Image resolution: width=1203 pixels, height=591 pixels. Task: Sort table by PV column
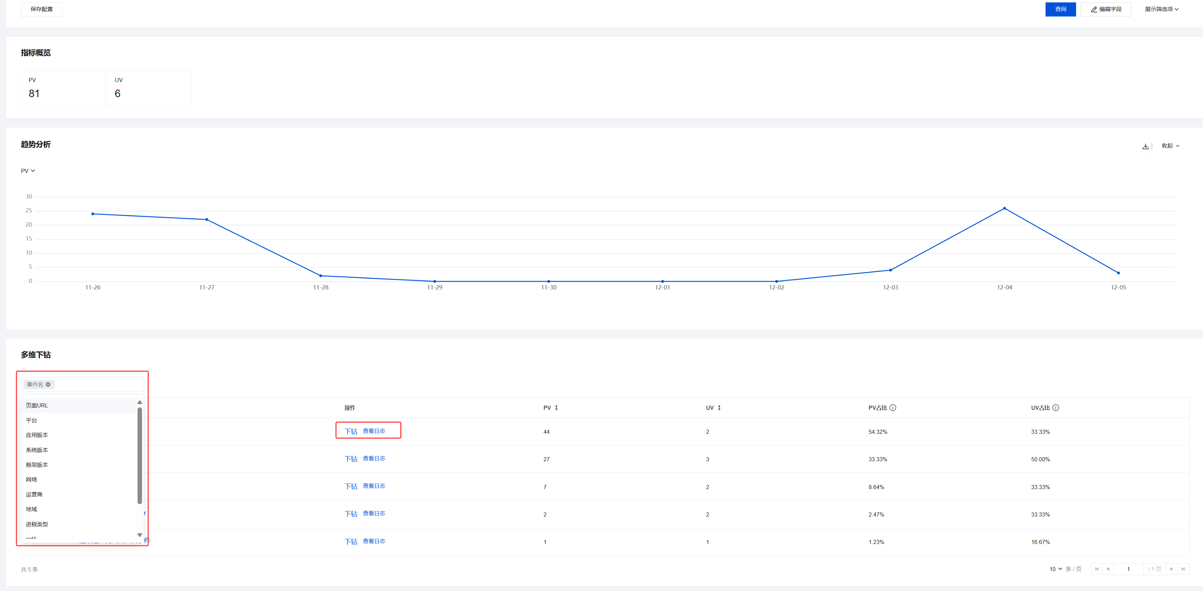click(x=556, y=408)
